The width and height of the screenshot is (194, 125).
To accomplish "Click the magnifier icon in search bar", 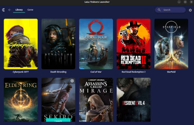I will [159, 10].
